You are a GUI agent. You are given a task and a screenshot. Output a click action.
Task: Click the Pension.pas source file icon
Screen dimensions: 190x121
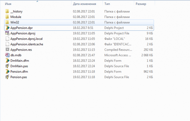click(7, 77)
